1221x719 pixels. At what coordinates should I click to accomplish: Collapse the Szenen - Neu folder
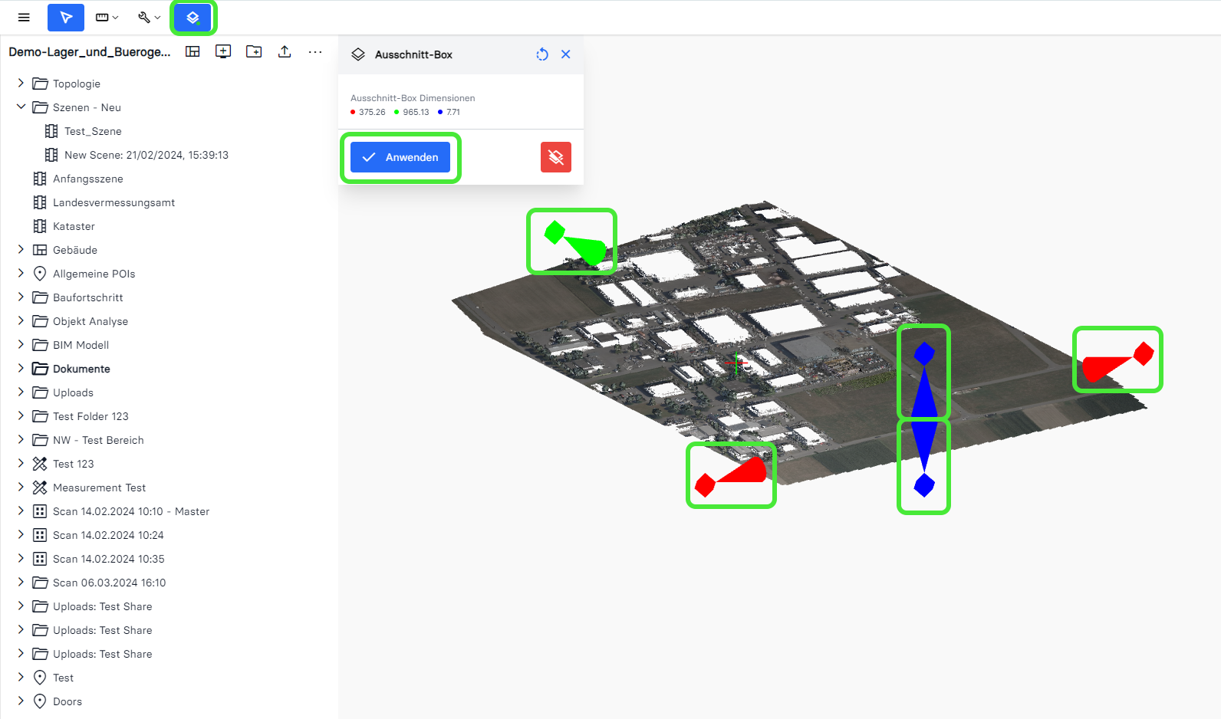tap(21, 107)
